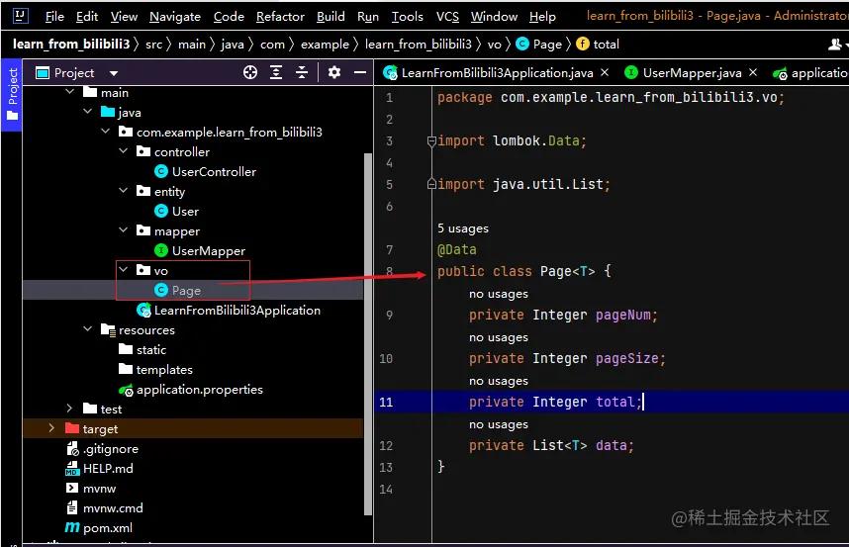Open the Edit menu

(x=87, y=16)
